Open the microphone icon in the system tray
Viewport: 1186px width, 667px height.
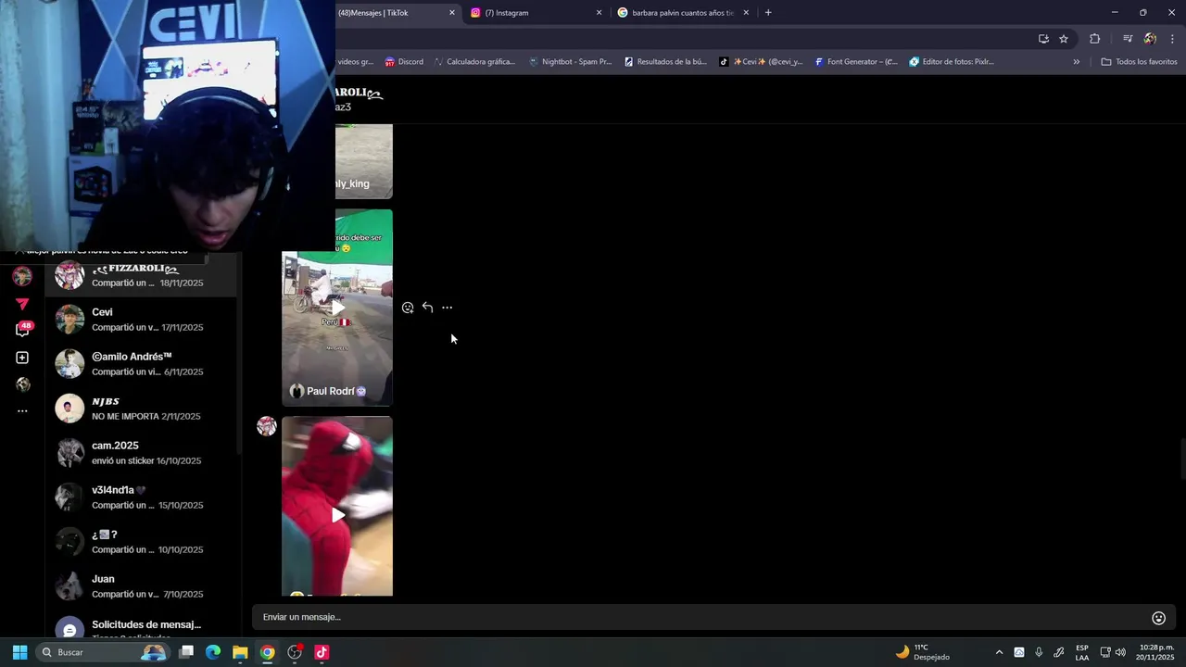pyautogui.click(x=1039, y=652)
